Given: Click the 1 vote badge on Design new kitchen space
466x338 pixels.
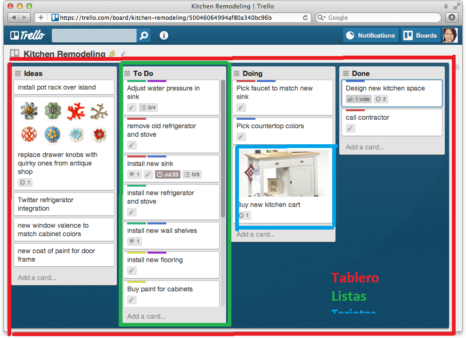Looking at the screenshot, I should tap(359, 99).
